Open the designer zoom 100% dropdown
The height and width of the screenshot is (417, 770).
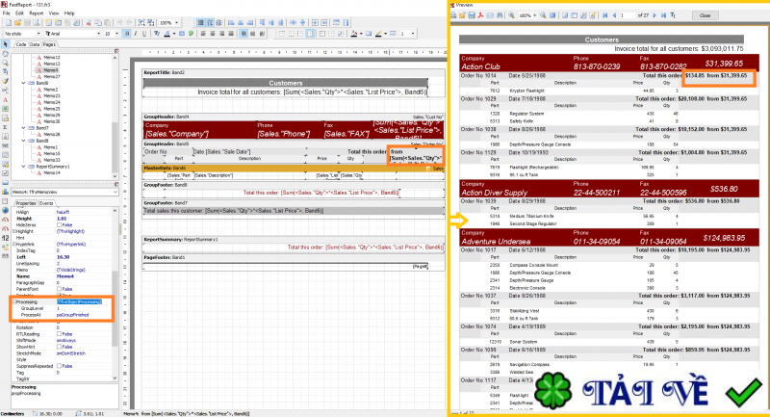point(178,22)
